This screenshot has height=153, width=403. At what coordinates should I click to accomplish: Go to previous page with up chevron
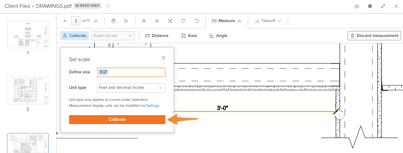65,21
